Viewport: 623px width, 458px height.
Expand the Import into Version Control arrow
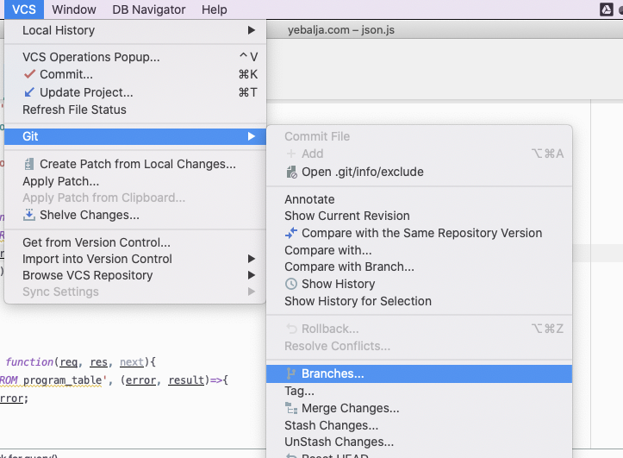[251, 259]
